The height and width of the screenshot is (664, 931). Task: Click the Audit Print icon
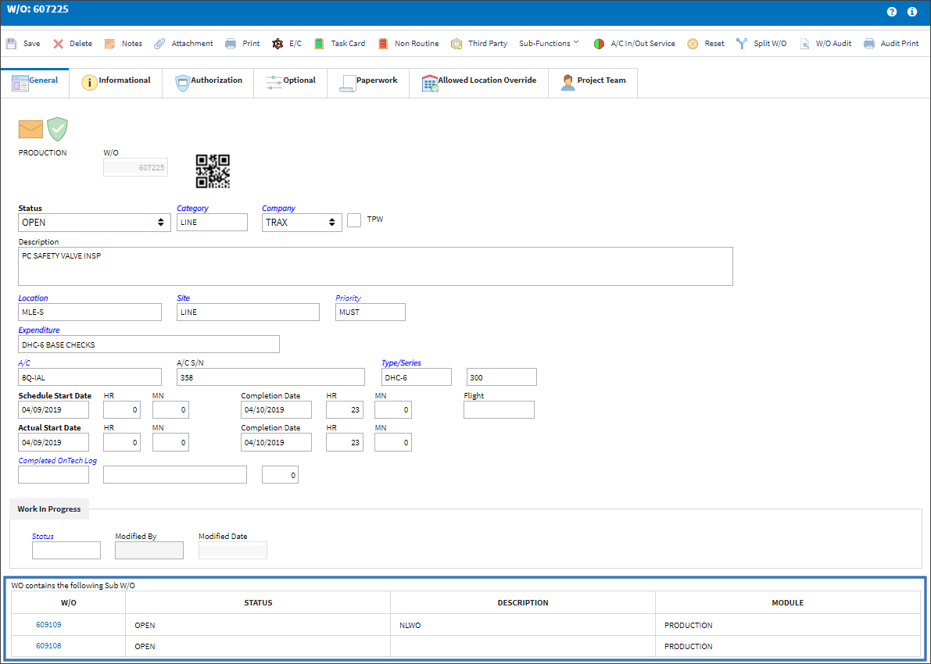869,43
